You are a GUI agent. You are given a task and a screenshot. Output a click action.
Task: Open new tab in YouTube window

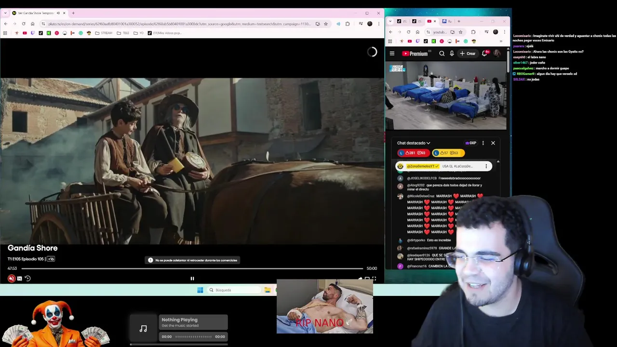click(x=459, y=21)
